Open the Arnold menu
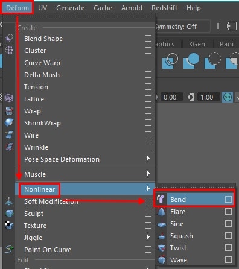239x269 pixels. tap(132, 8)
